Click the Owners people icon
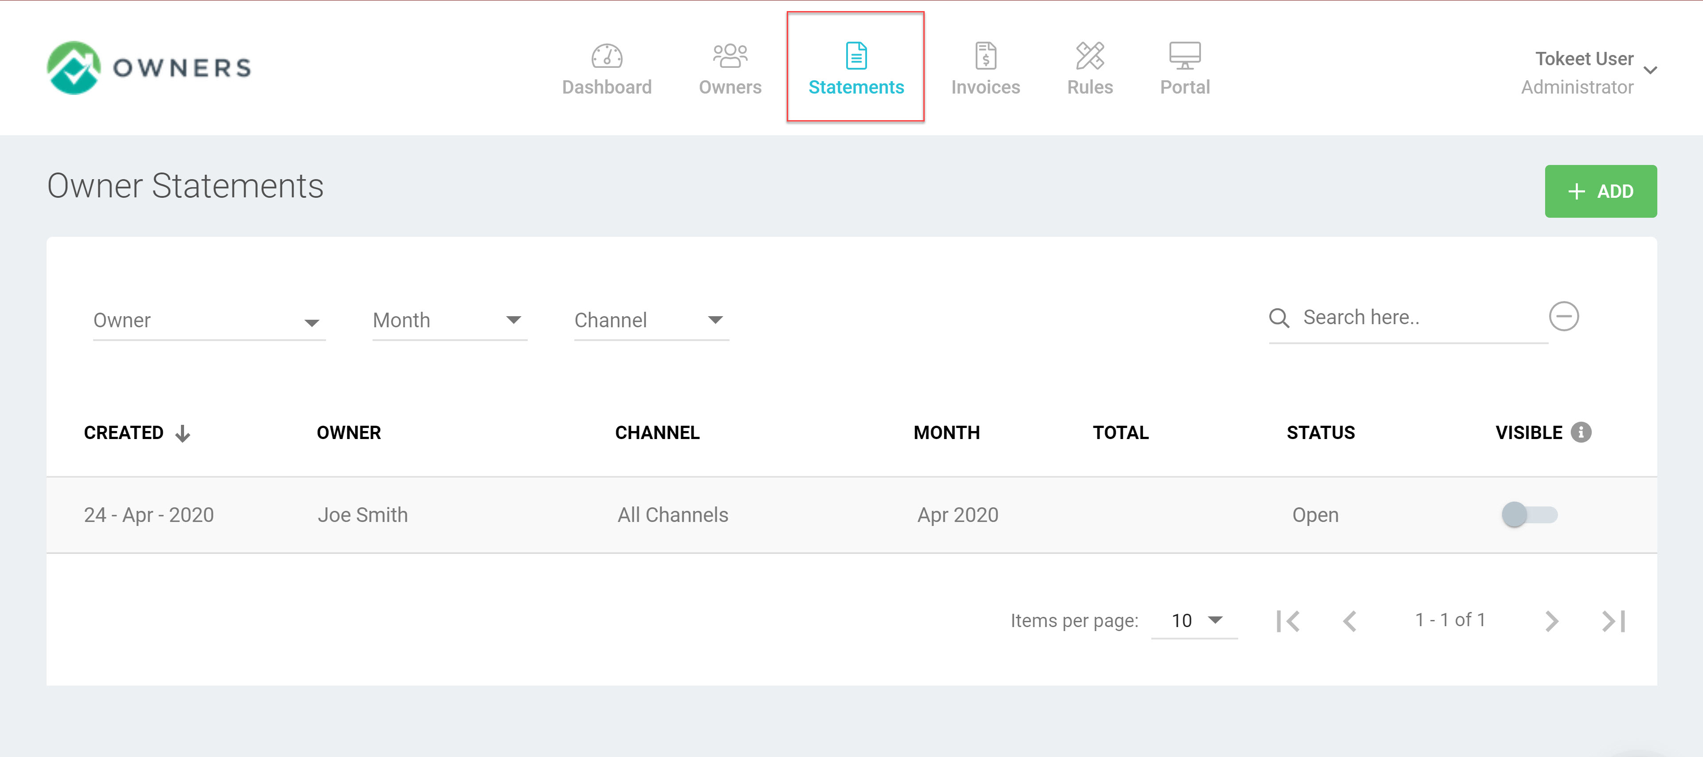This screenshot has height=757, width=1703. click(730, 56)
